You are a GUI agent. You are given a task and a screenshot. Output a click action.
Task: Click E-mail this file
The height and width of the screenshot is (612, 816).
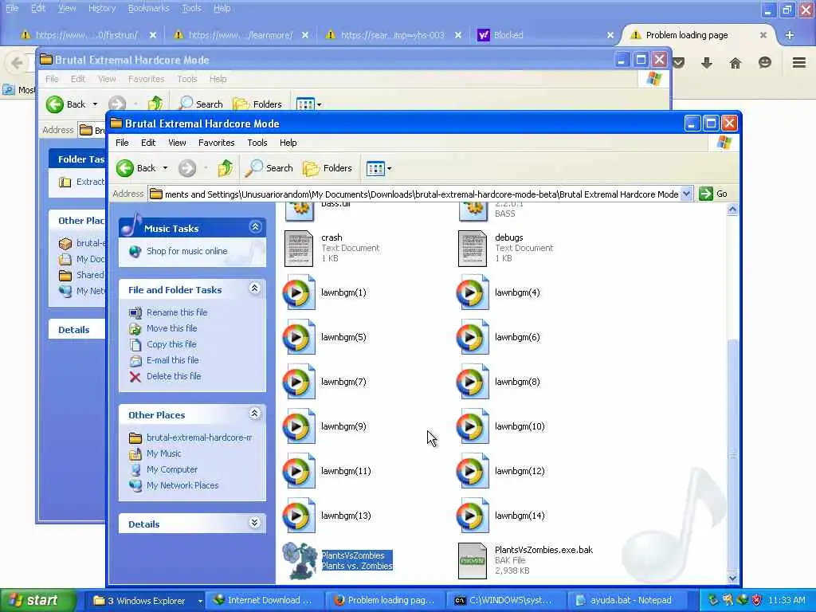[x=173, y=360]
